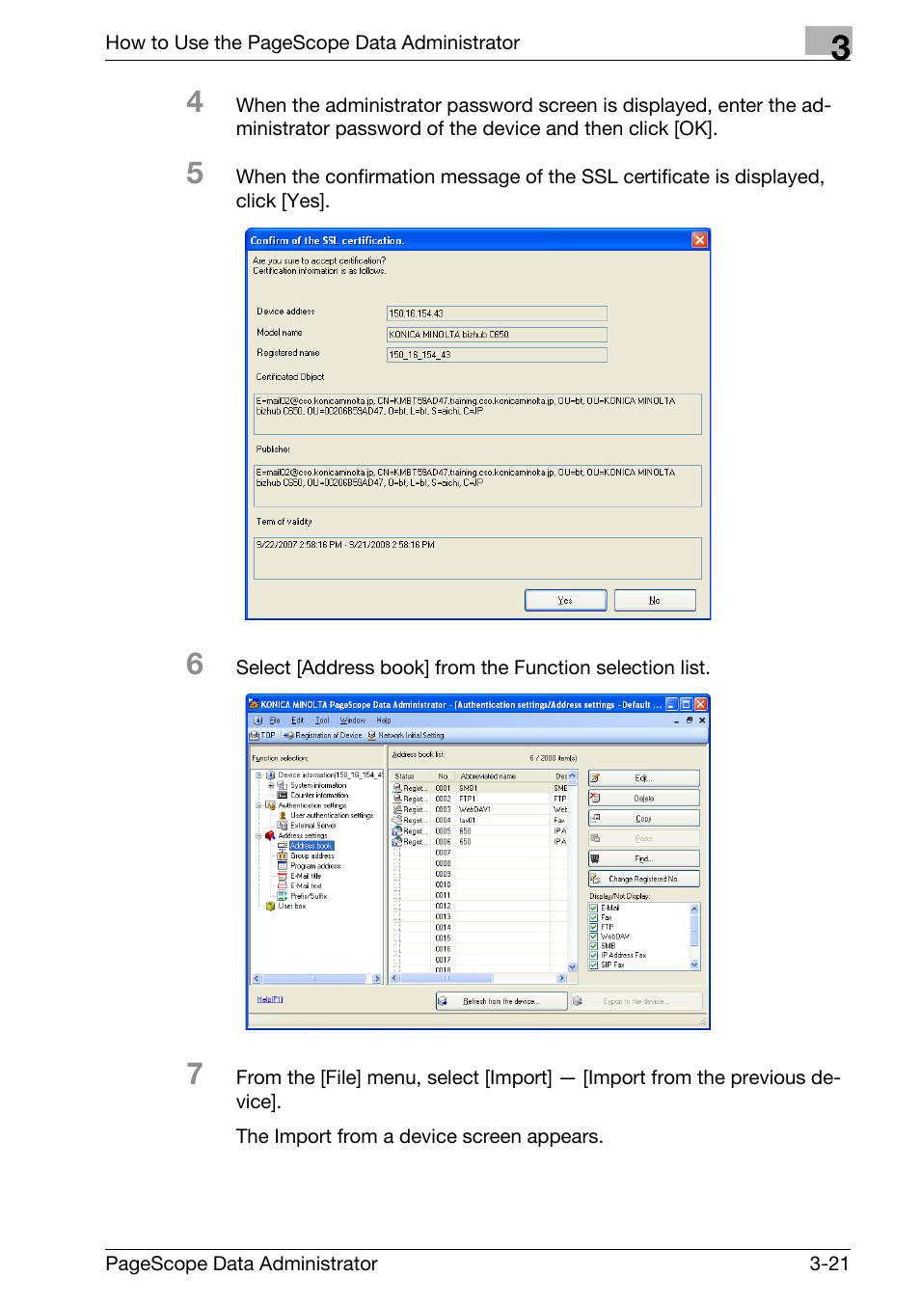Toggle the IP Address Fax display checkbox

(x=594, y=956)
